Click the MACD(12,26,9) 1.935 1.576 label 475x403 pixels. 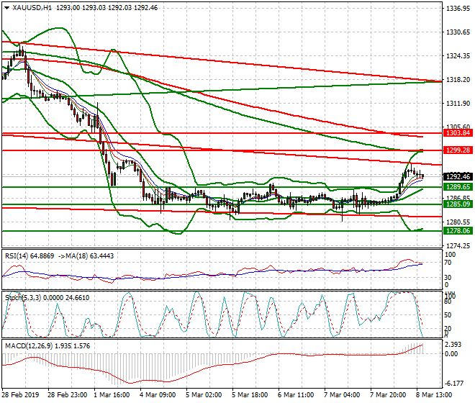47,346
